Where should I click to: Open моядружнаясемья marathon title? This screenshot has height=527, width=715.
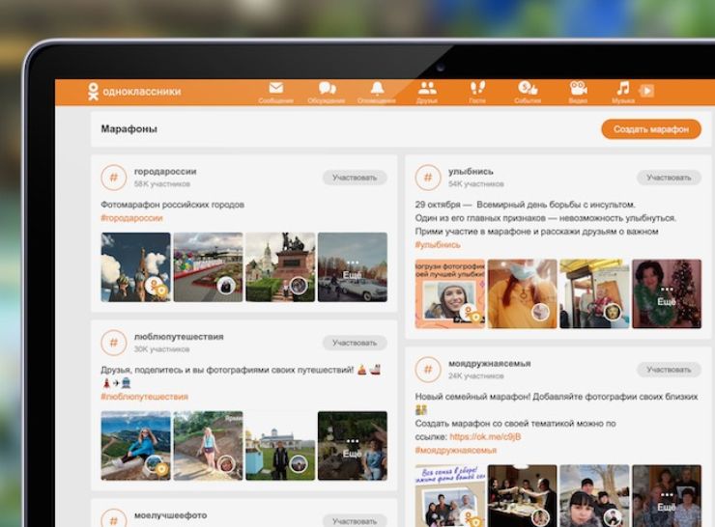(x=489, y=364)
